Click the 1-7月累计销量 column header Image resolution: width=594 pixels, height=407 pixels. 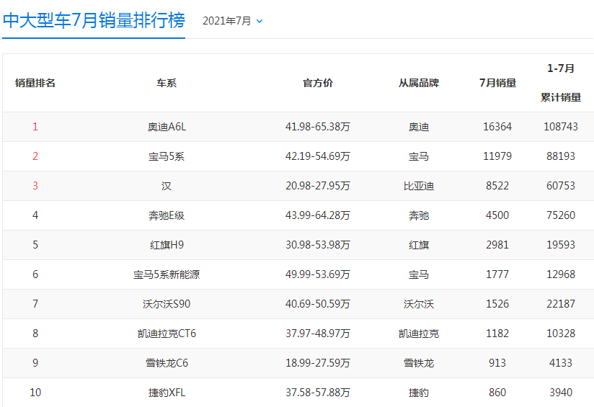coord(560,83)
